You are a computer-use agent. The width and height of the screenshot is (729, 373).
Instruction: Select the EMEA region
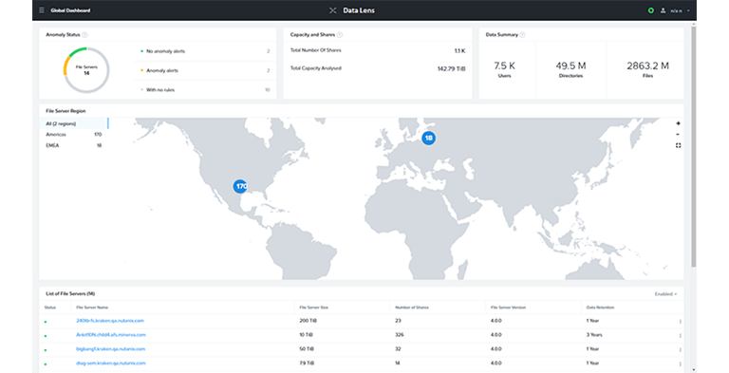click(x=74, y=145)
